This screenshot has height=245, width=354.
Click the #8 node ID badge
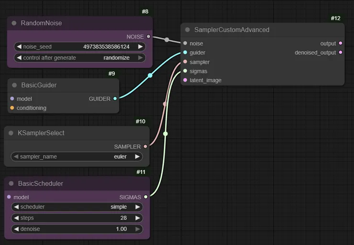click(145, 11)
